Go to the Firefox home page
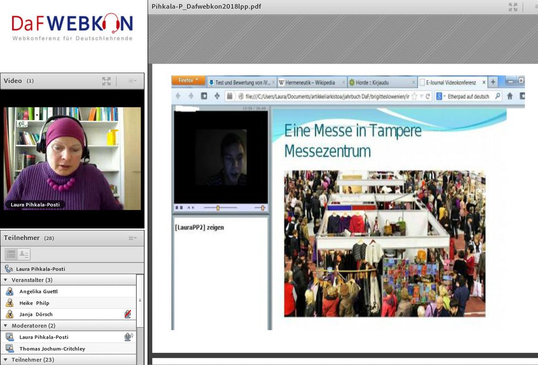Screen dimensions: 538x365 click(x=510, y=96)
